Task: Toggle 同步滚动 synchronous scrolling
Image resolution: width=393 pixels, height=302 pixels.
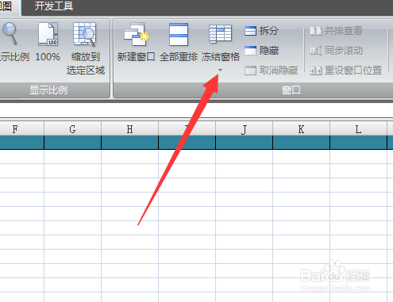Action: [336, 51]
